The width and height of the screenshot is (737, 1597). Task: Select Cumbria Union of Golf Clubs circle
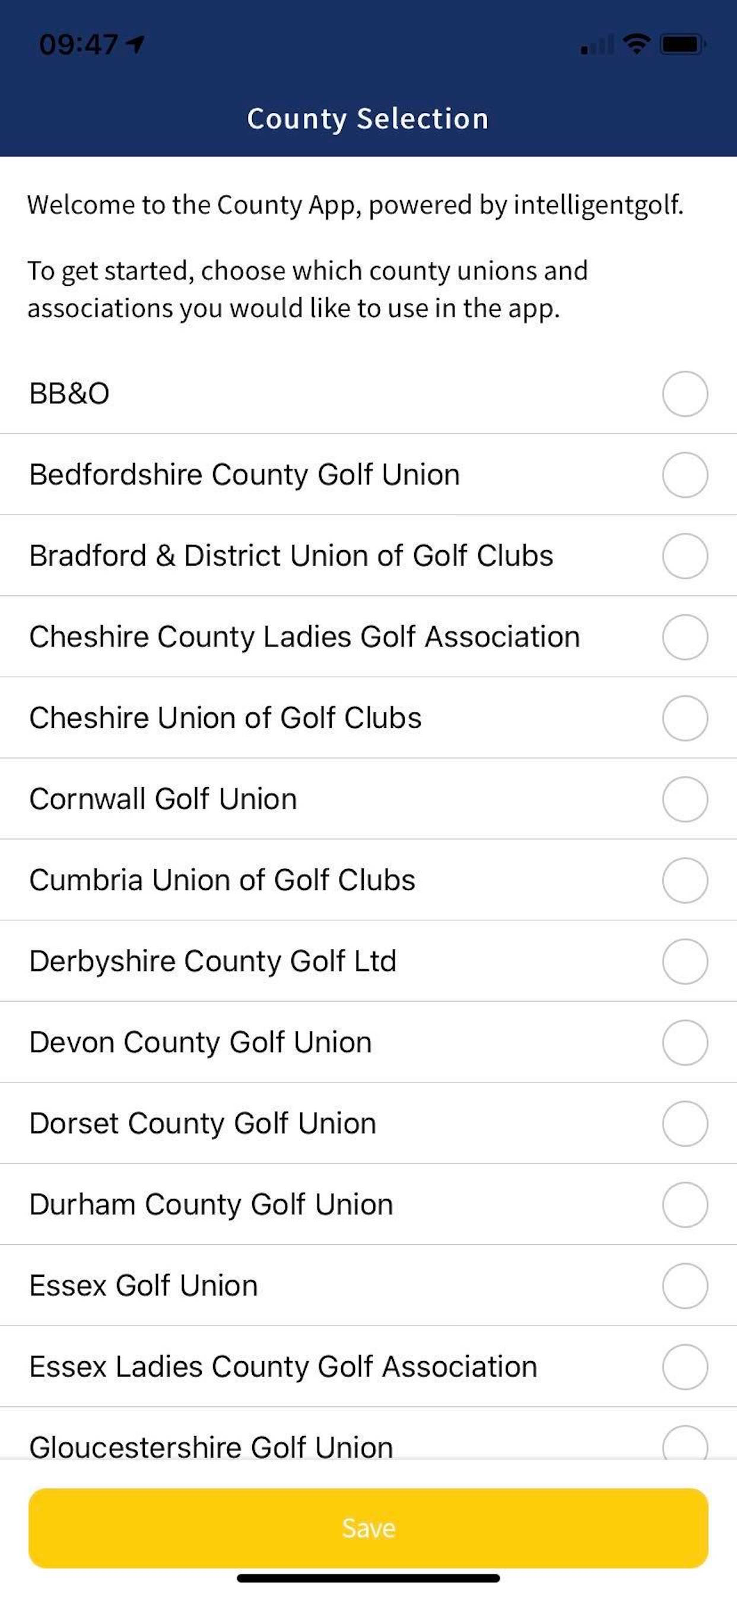[684, 880]
